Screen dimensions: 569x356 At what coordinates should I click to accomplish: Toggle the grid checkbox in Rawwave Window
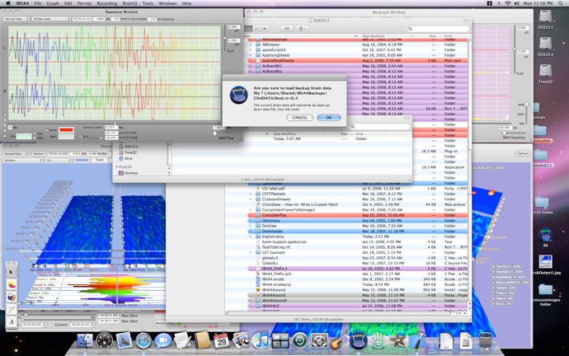81,136
